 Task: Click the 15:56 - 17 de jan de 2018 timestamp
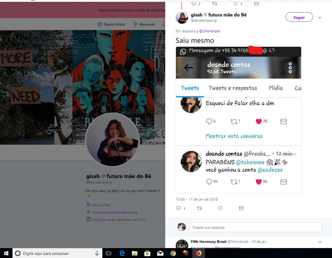click(196, 199)
